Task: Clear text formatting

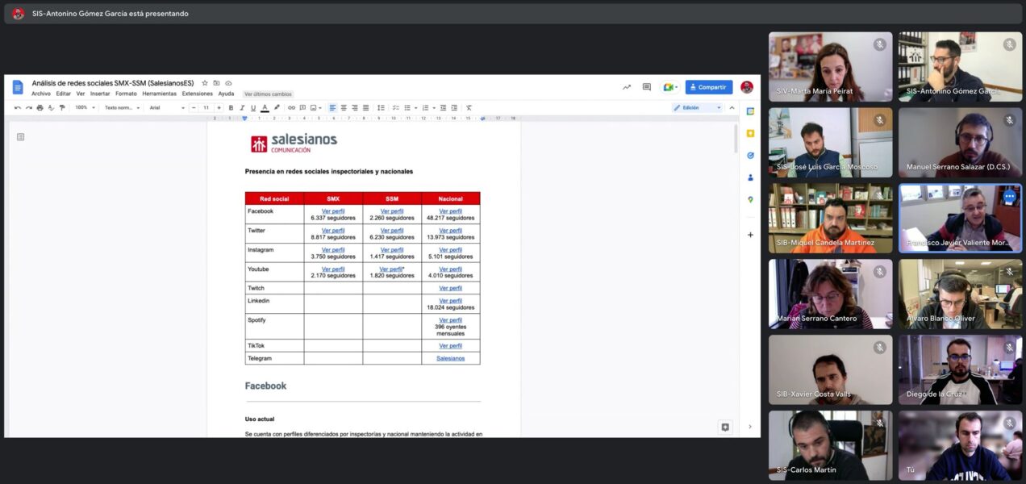Action: [x=469, y=107]
